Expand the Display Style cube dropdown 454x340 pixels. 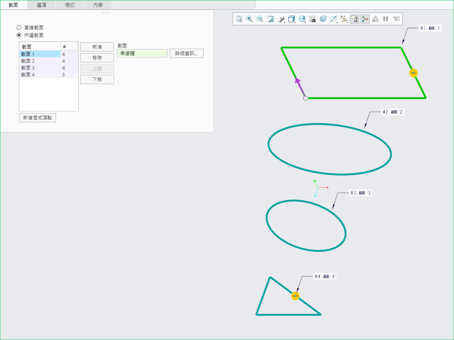click(292, 19)
